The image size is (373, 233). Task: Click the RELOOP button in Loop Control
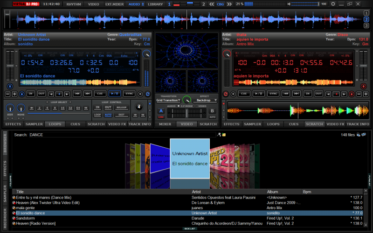coord(122,108)
